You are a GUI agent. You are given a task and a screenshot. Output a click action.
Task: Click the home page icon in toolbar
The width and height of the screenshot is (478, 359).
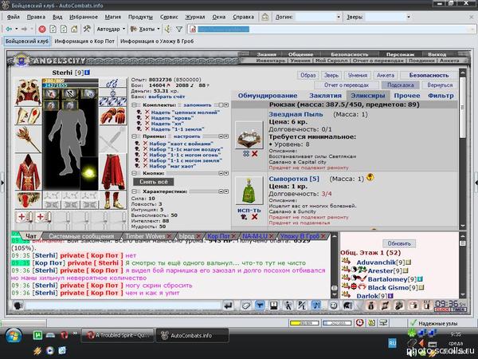(x=74, y=30)
